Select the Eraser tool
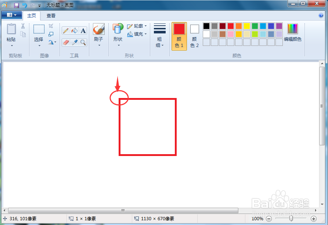Screen dimensions: 328x225 66,43
